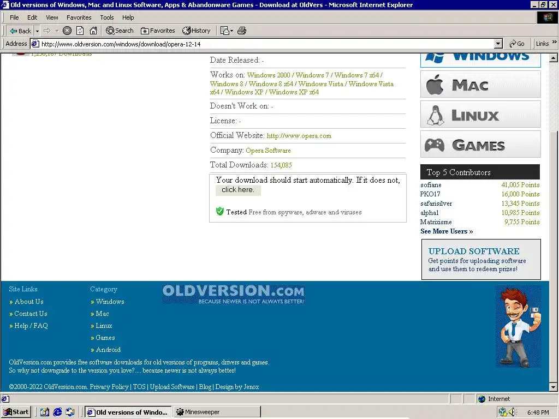Click the Windows logo throbber icon

tap(548, 17)
